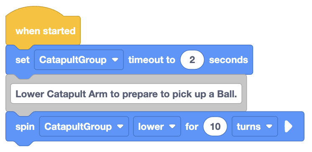
Task: Click the spin amount field showing 10
Action: point(215,127)
